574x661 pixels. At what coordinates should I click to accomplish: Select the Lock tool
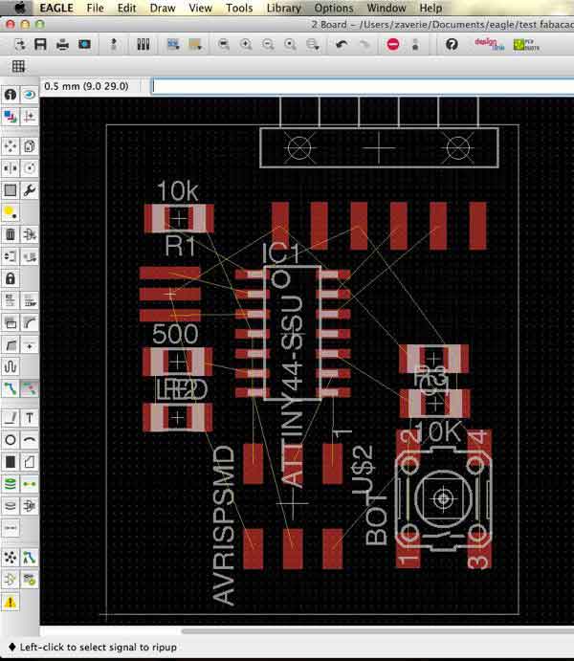(11, 278)
